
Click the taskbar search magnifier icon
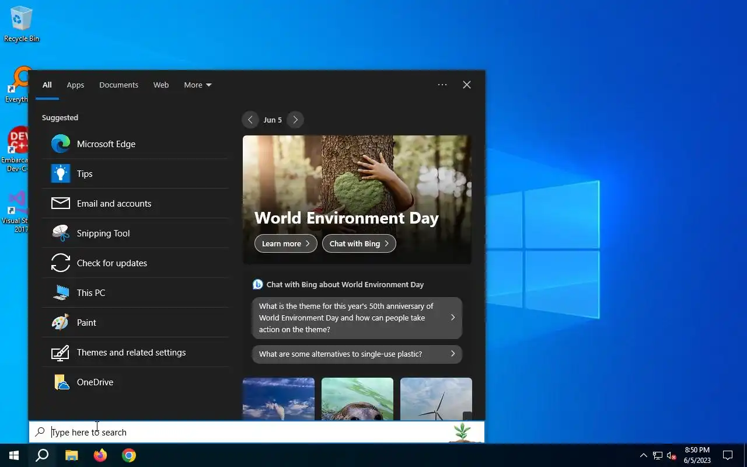pos(42,455)
